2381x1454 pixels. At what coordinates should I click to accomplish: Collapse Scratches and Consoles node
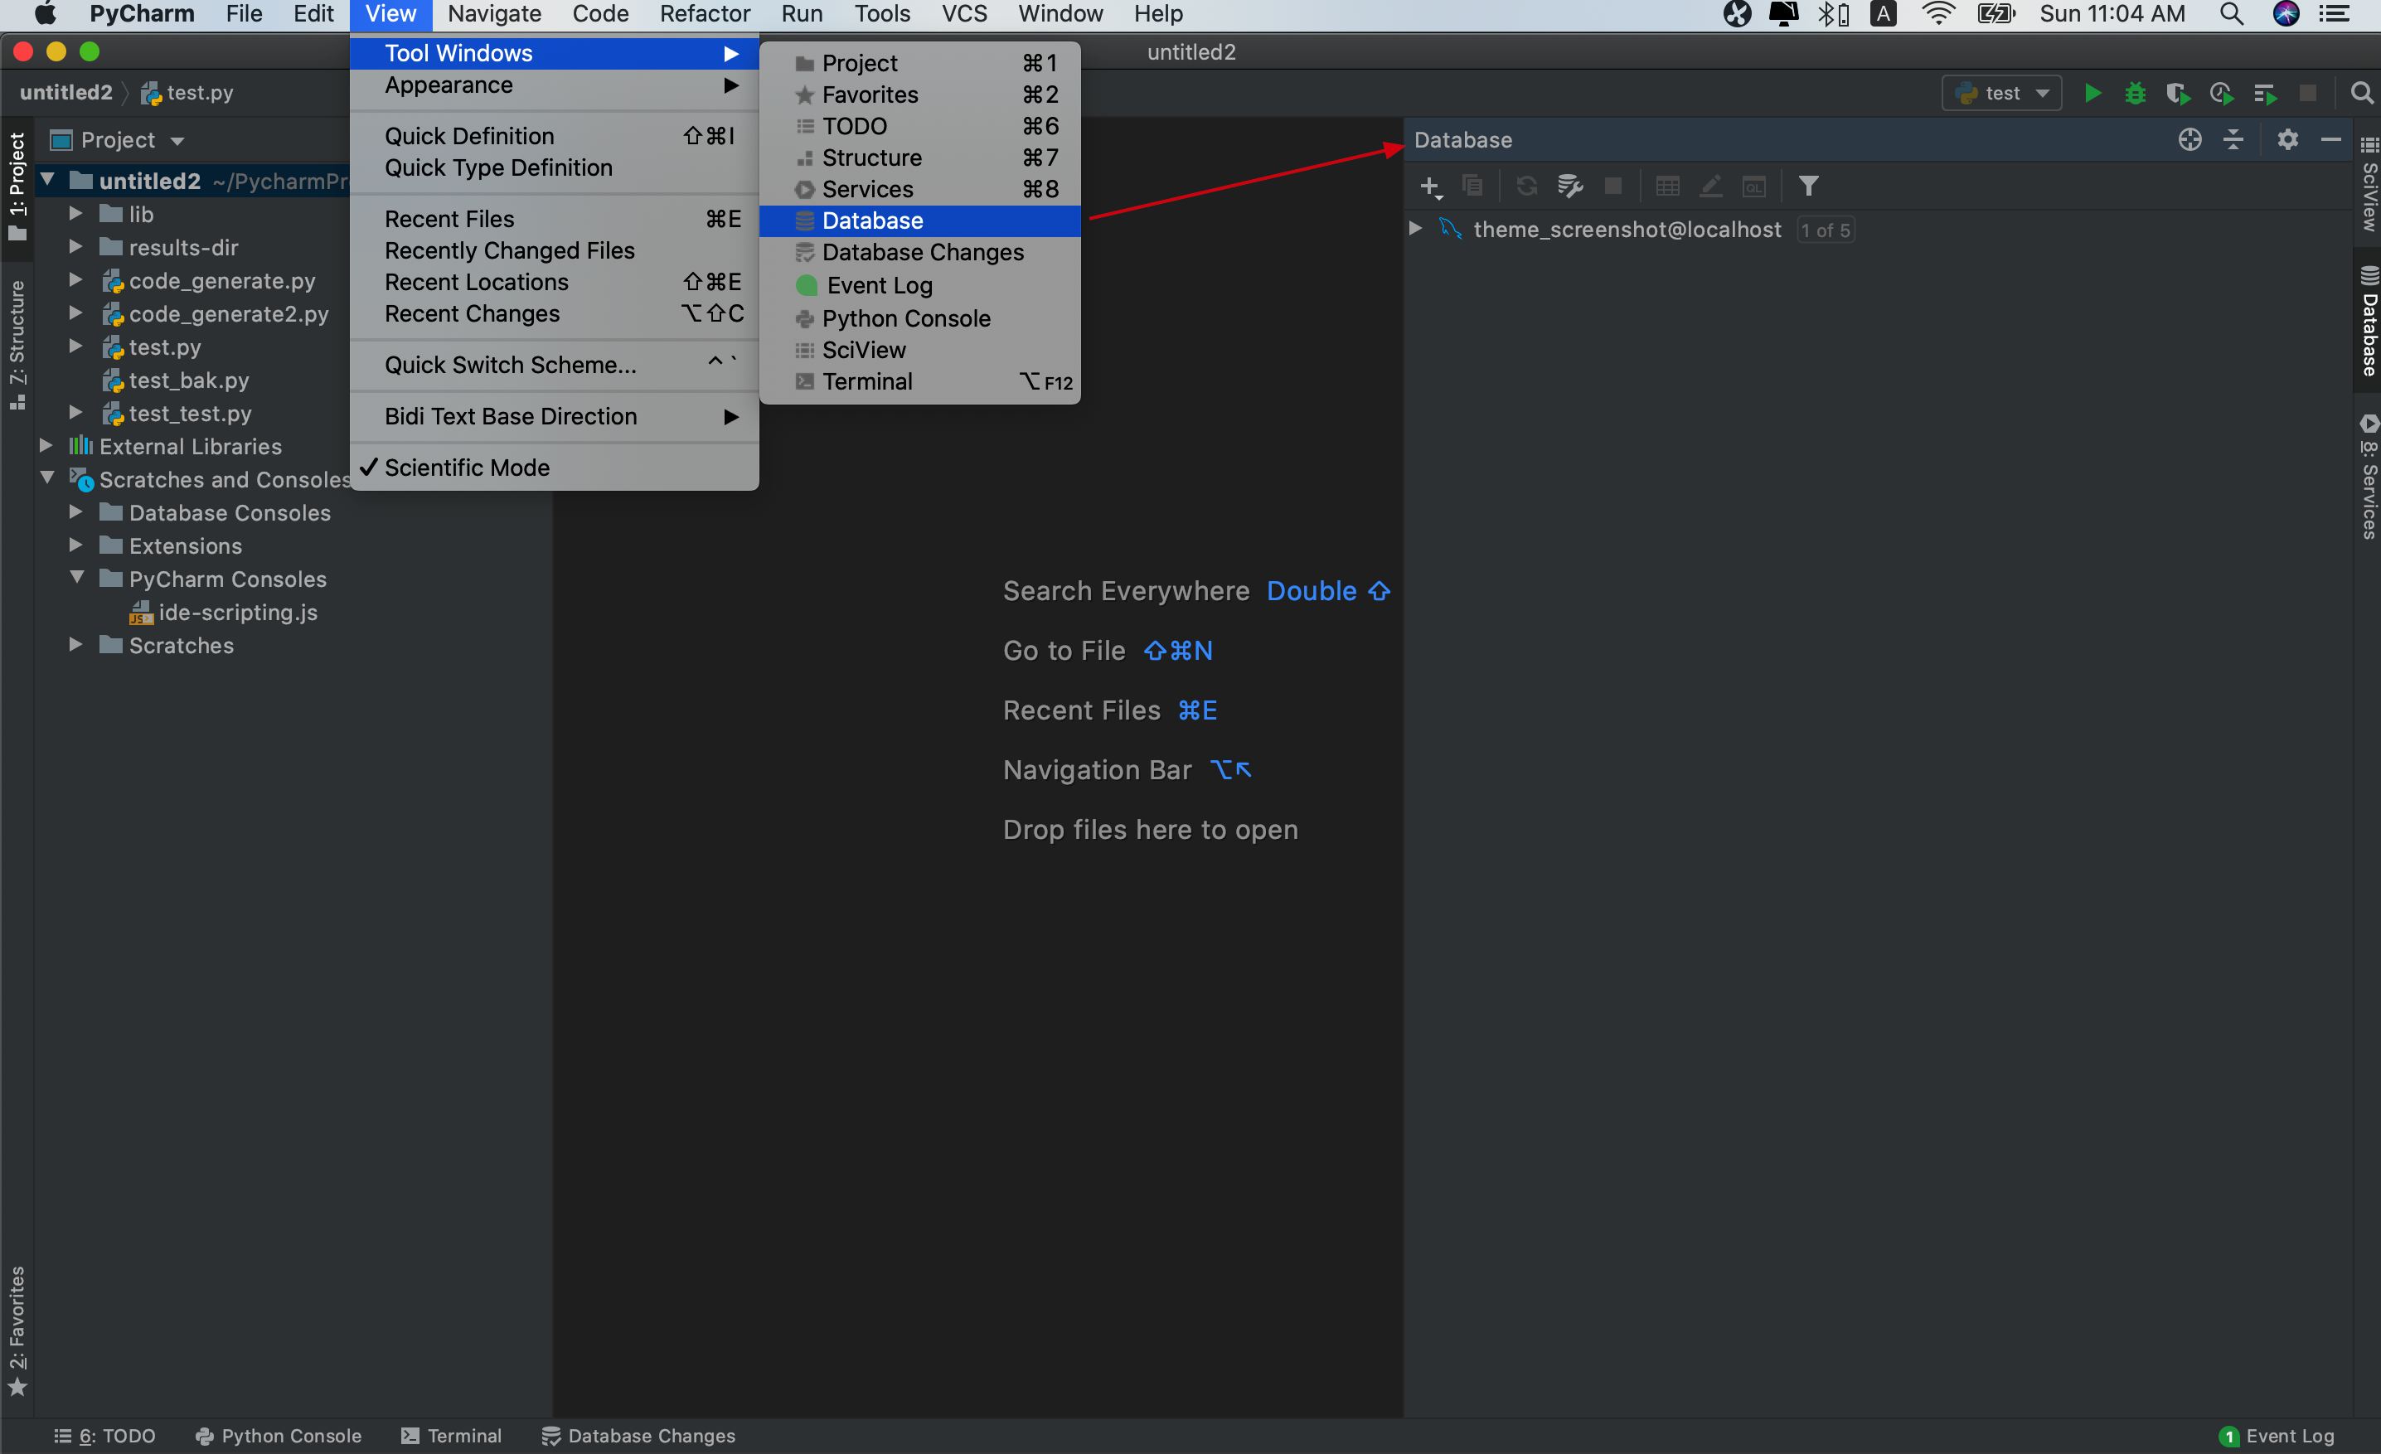pyautogui.click(x=47, y=478)
